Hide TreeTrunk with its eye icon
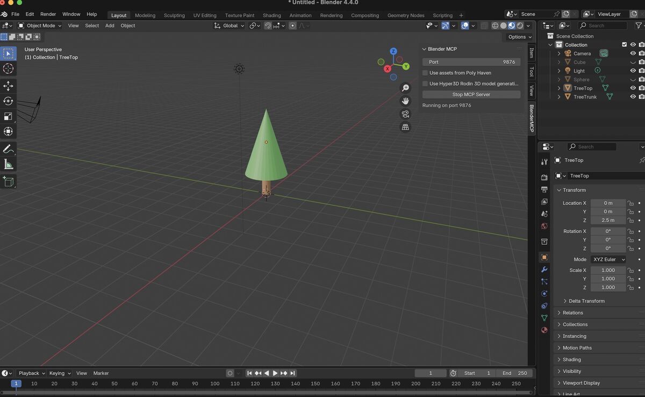Screen dimensions: 645x397 point(633,97)
